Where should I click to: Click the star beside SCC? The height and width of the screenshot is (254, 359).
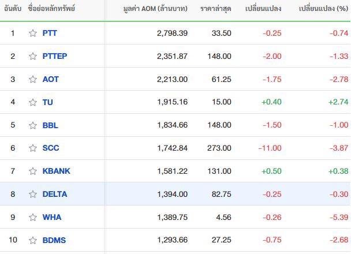(33, 148)
